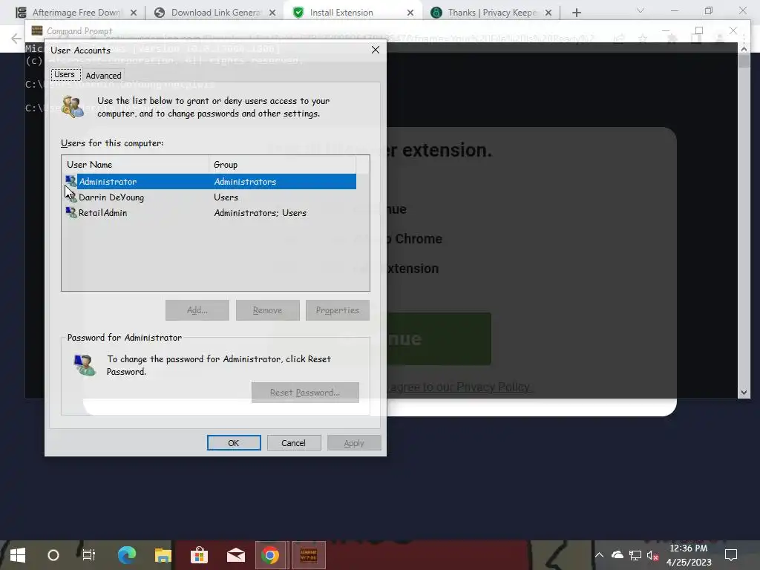Click the Add... button
The height and width of the screenshot is (570, 760).
[197, 310]
